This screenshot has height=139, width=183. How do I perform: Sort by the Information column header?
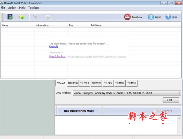(51, 25)
